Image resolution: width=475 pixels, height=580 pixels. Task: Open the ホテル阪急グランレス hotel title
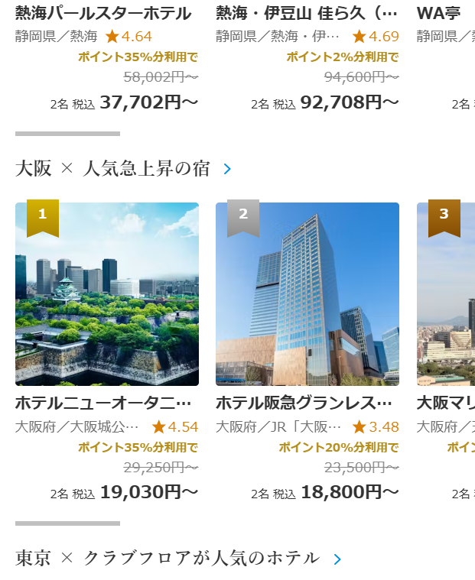coord(304,403)
